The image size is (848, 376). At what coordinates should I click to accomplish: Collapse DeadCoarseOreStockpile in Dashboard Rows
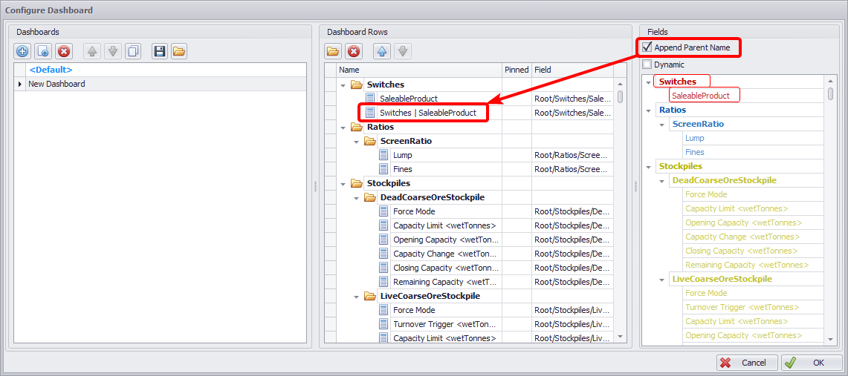click(357, 197)
